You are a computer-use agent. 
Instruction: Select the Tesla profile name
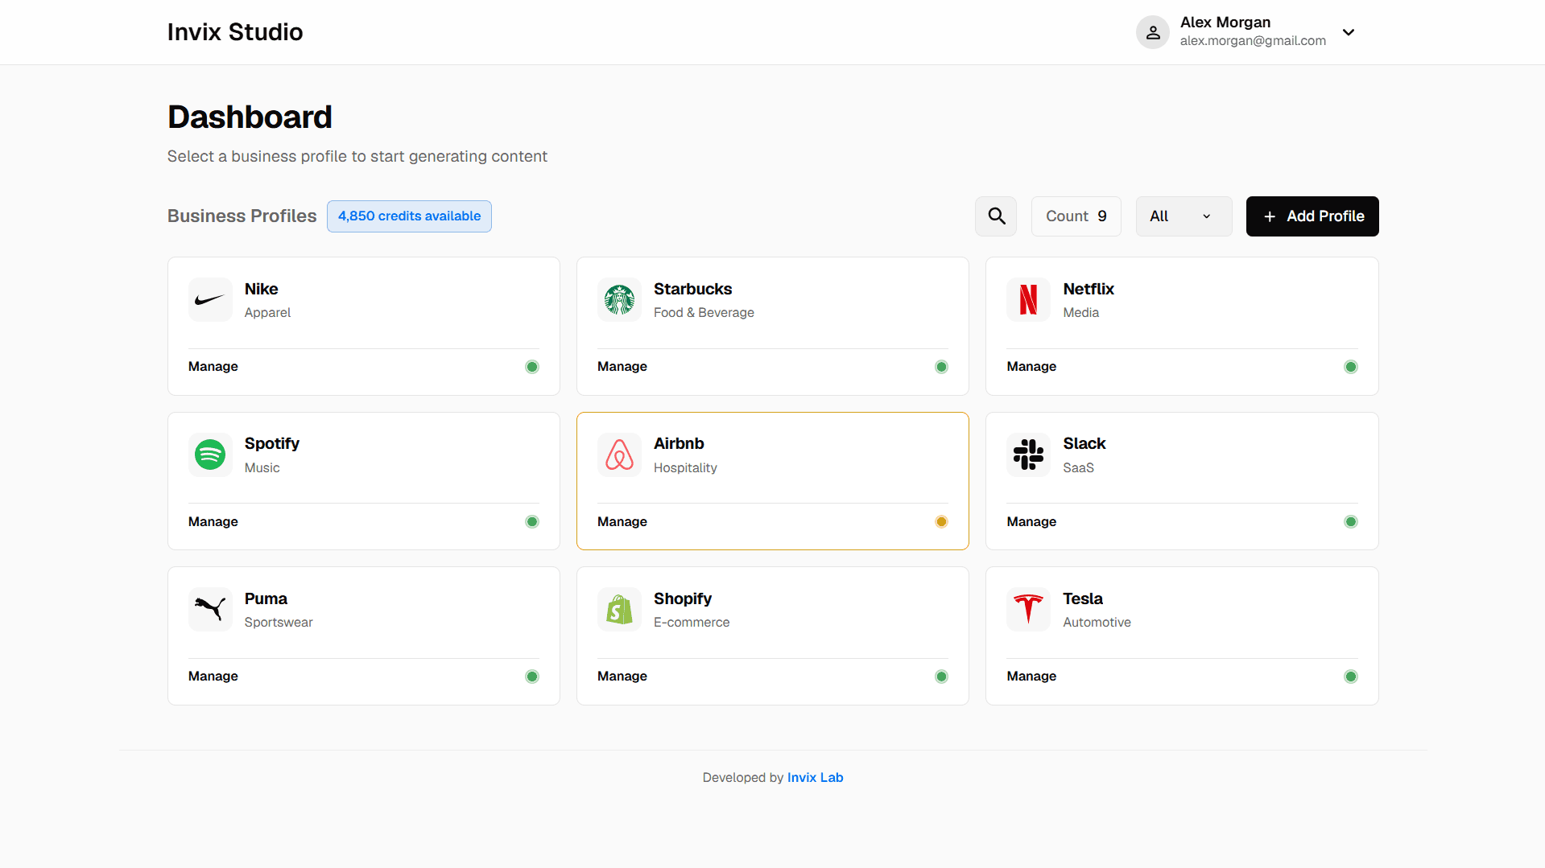click(x=1083, y=599)
